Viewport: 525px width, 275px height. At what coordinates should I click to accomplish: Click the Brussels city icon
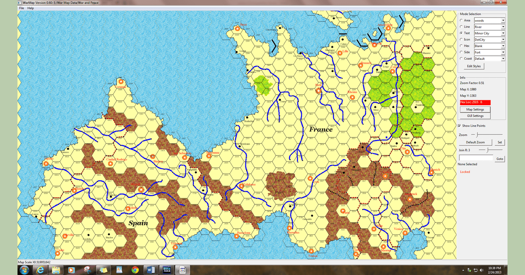360,65
